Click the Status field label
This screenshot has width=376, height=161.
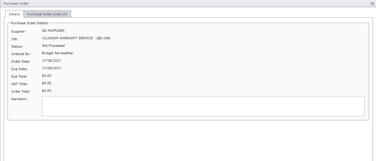17,46
